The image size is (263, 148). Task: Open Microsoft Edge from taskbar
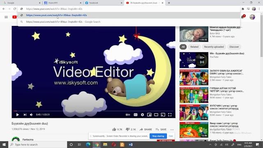[88, 144]
